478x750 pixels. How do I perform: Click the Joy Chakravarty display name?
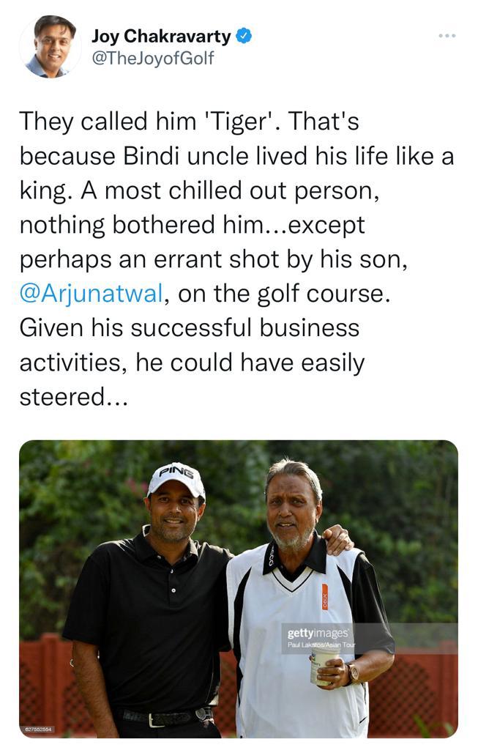(161, 35)
